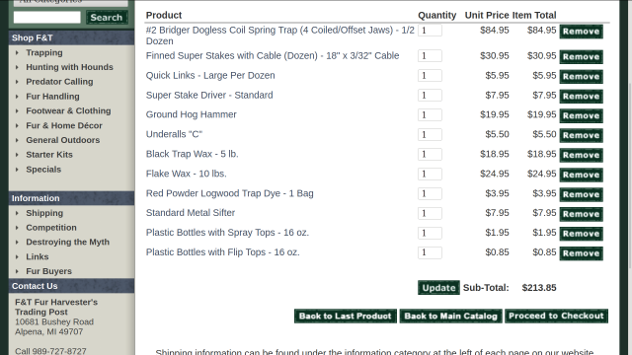The width and height of the screenshot is (632, 355).
Task: Remove the Ground Hog Hammer item
Action: [x=581, y=115]
